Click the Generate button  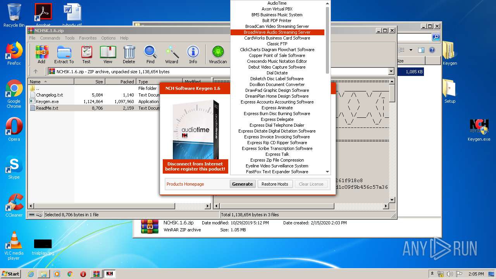(x=243, y=184)
